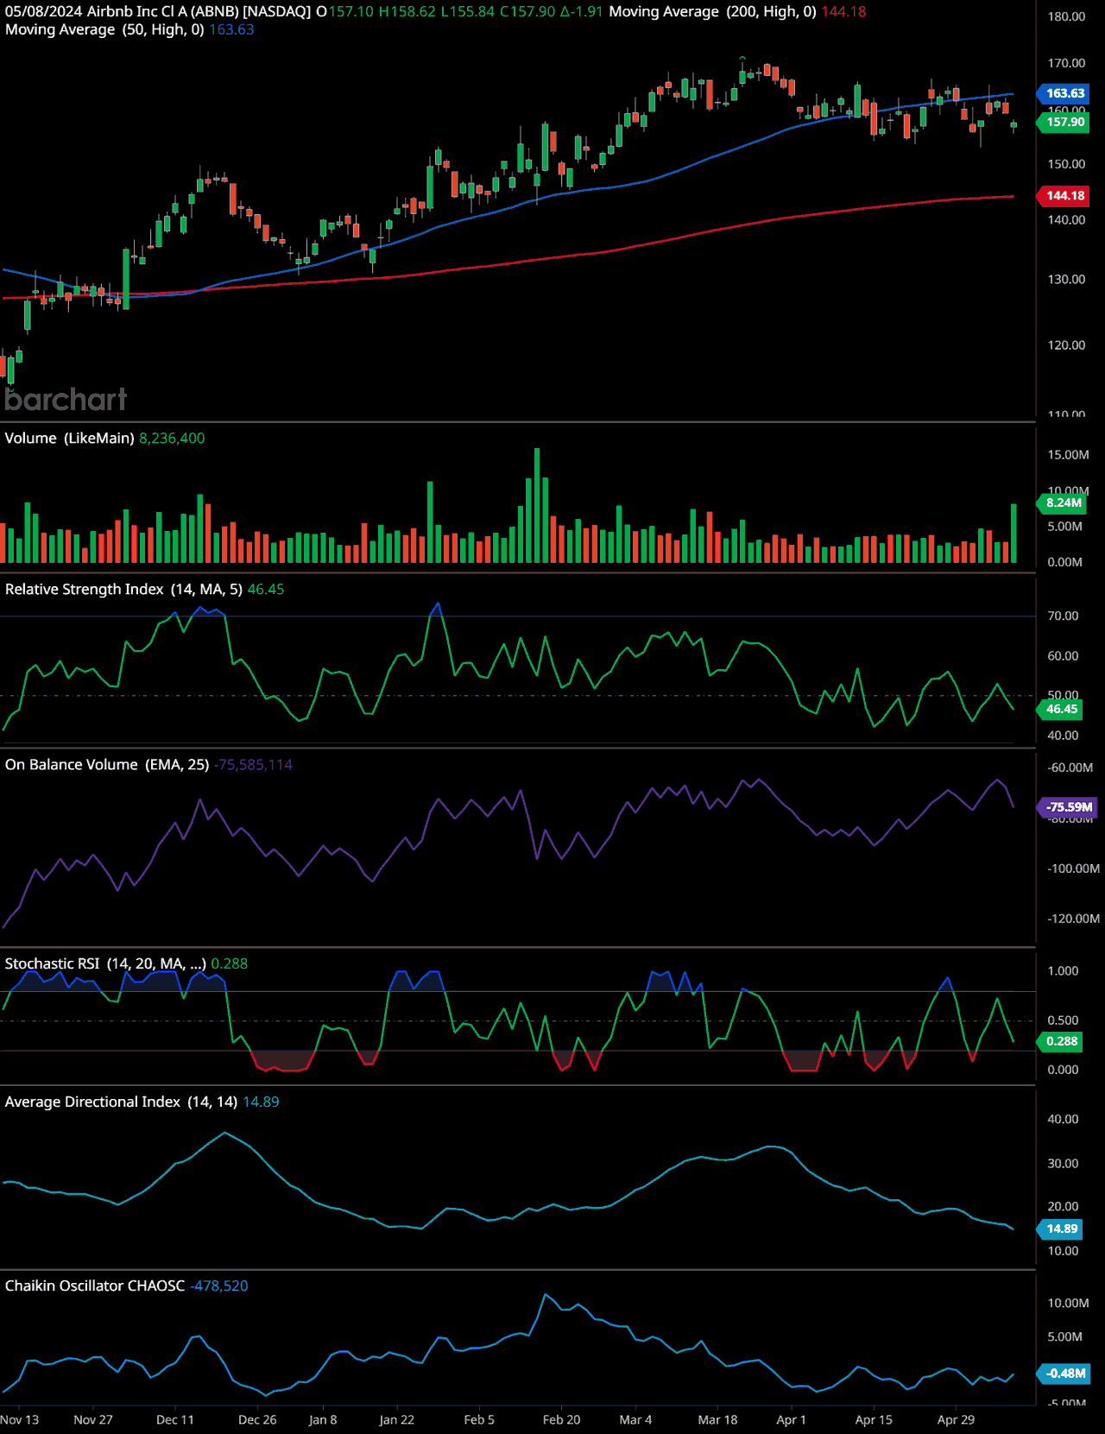Click the 150.00 price axis label

1066,164
